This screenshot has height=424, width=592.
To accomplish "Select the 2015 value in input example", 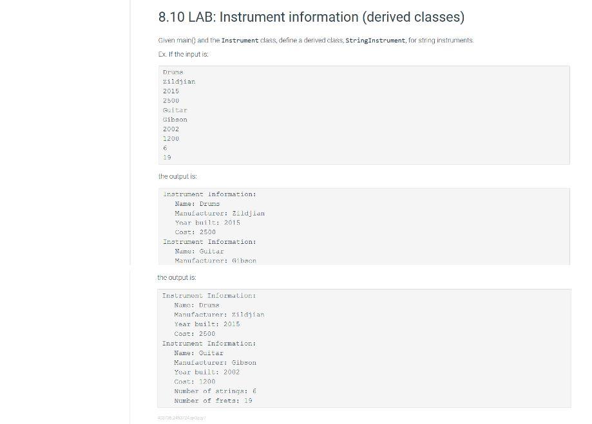I will pyautogui.click(x=170, y=91).
